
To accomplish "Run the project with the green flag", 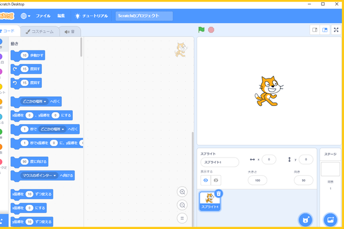I will [201, 30].
